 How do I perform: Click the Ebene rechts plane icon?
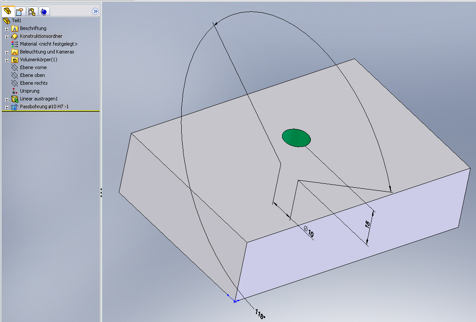point(15,83)
